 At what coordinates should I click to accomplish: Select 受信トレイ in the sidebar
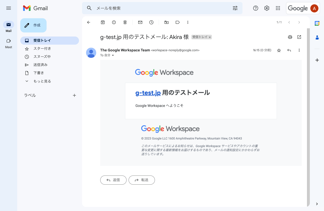click(x=50, y=41)
